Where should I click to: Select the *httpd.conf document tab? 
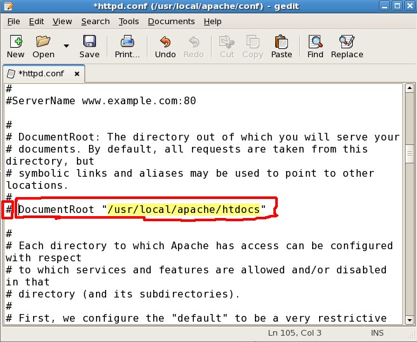click(44, 74)
